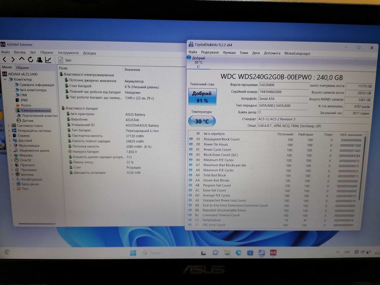Open the AIDA64 graph chart toolbar icon
Viewport: 380px width, 285px height.
pyautogui.click(x=48, y=59)
